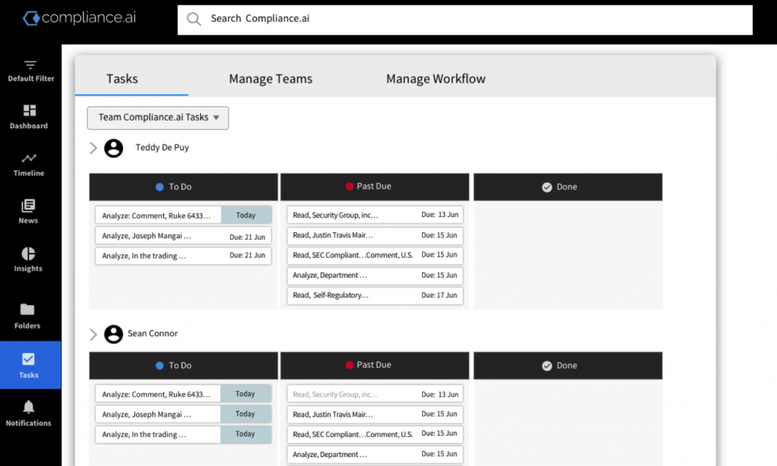This screenshot has height=466, width=777.
Task: Open Sean's Analyze: Comment, Ruke 6433 task
Action: 184,394
